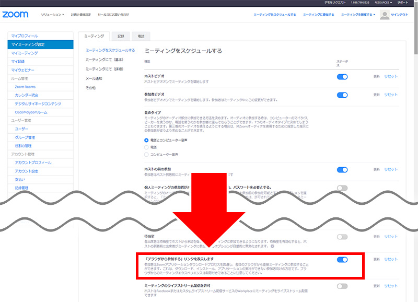Click the user profile avatar icon
Viewport: 418px width, 302px height.
click(x=385, y=15)
